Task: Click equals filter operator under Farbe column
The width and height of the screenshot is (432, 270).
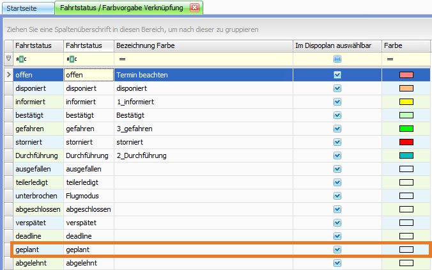Action: (x=389, y=59)
